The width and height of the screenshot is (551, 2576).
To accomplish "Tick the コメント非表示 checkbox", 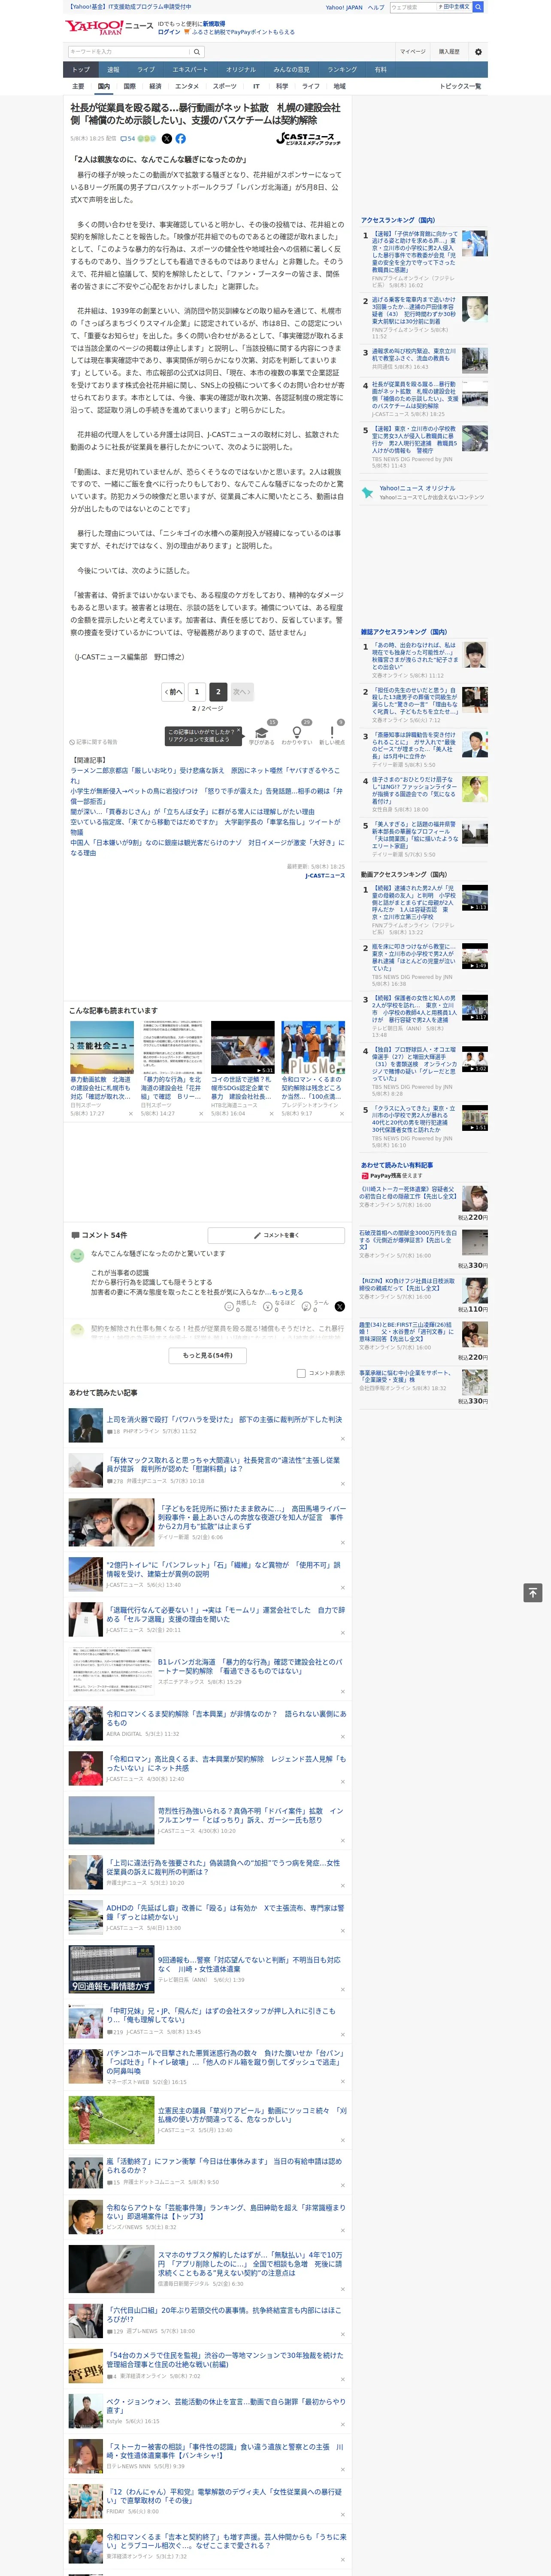I will pyautogui.click(x=301, y=1373).
